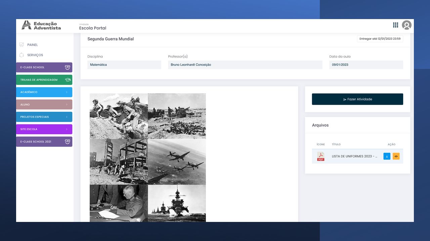Click the graduation cap icon on Trilhas

68,80
